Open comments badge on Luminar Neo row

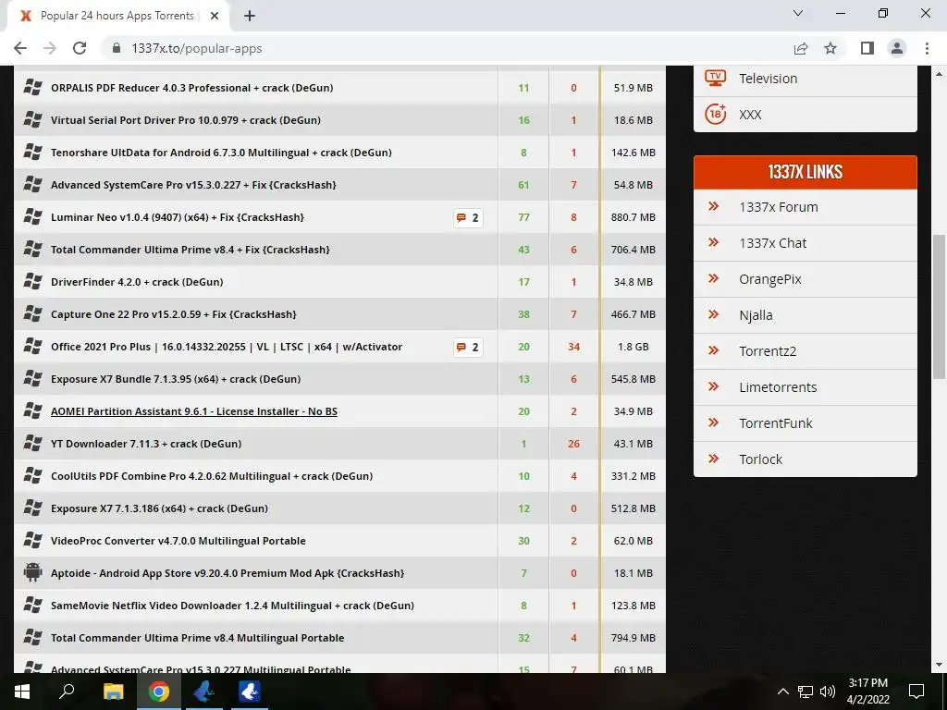point(468,217)
